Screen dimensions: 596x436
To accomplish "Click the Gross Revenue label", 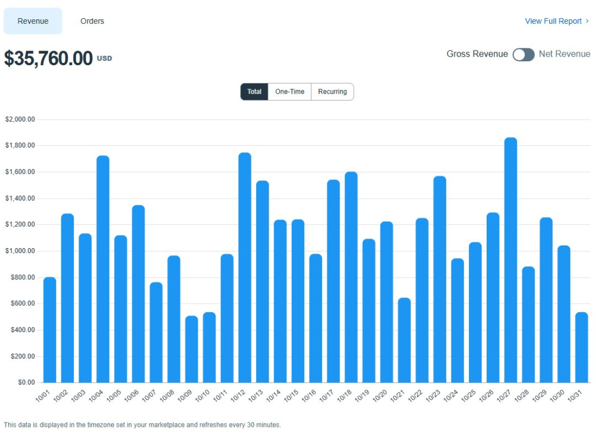I will pos(477,54).
